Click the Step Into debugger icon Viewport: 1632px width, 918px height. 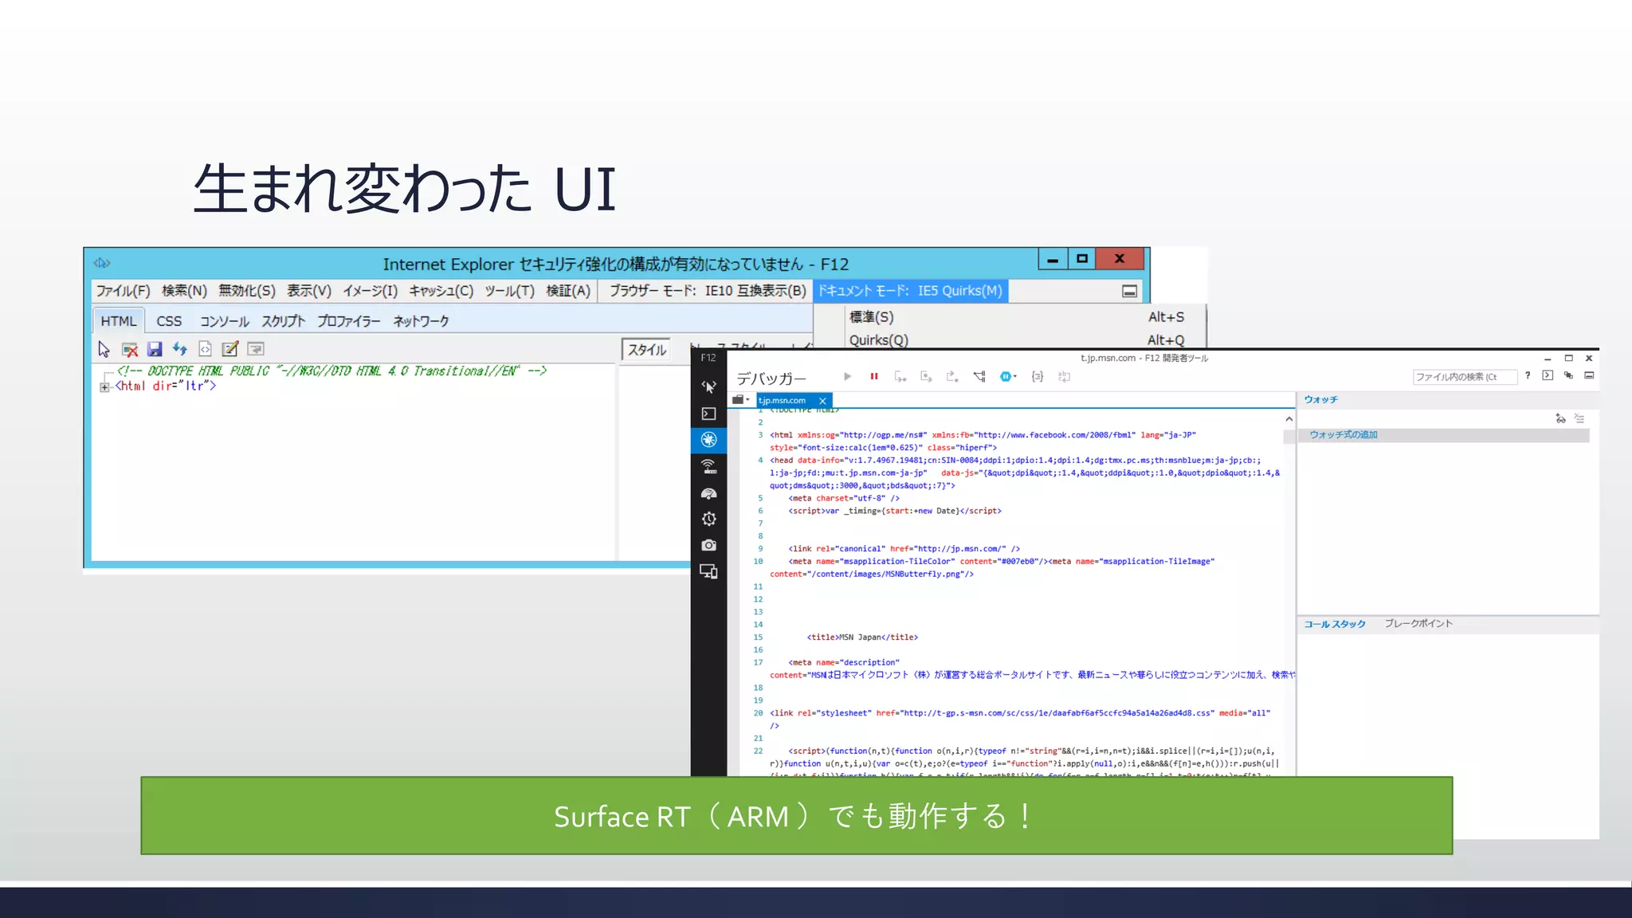coord(900,376)
